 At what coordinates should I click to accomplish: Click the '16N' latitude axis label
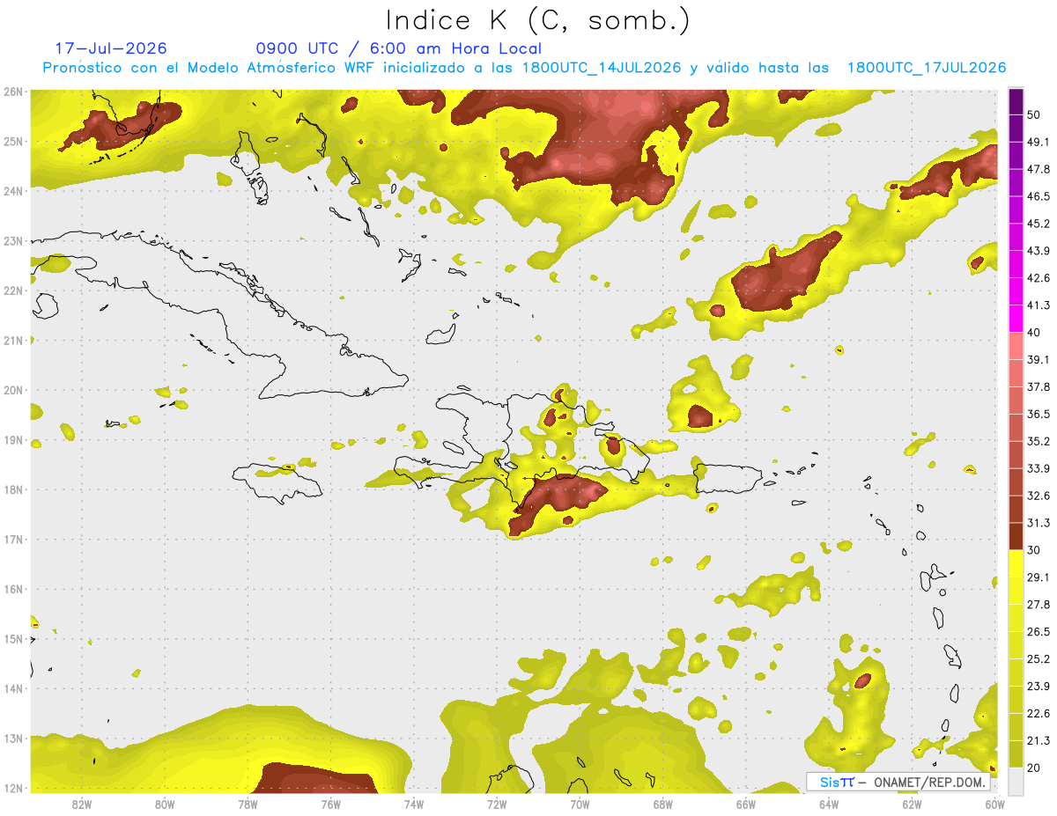tap(13, 589)
